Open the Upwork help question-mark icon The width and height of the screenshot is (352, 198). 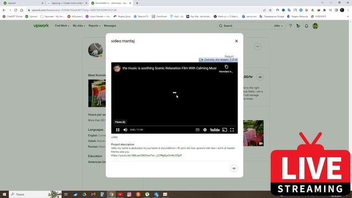pyautogui.click(x=290, y=26)
